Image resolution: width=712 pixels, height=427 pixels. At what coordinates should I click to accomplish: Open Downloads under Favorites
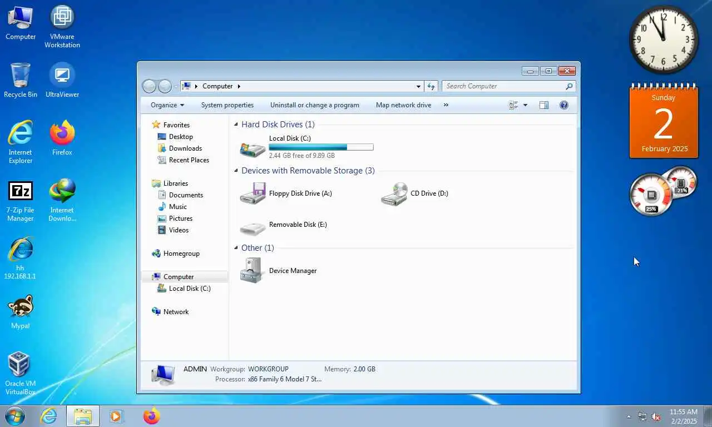185,148
